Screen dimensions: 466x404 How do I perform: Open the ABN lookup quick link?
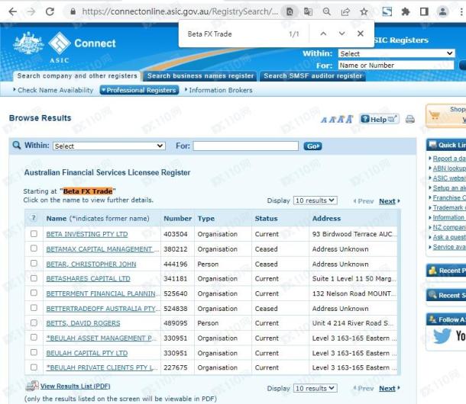pos(449,168)
